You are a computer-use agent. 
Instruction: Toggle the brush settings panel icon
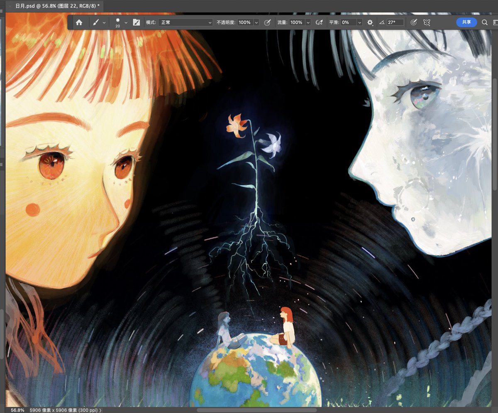136,22
